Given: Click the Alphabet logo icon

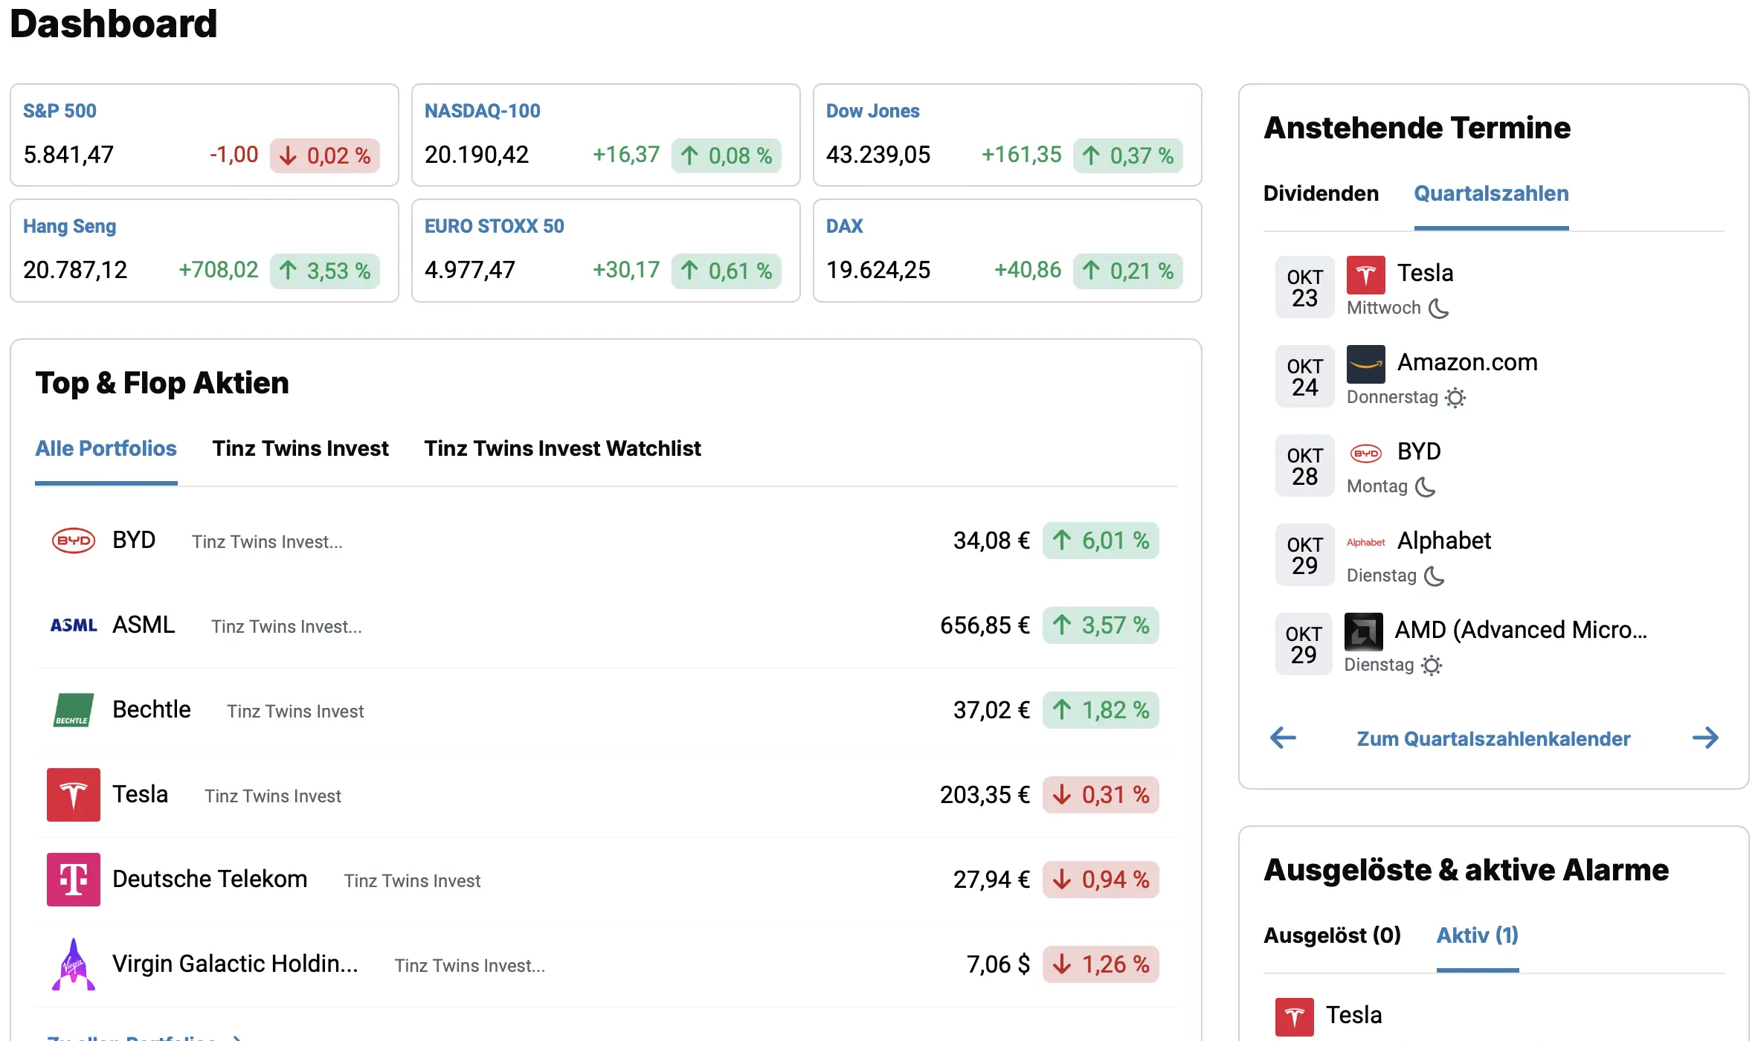Looking at the screenshot, I should coord(1366,542).
